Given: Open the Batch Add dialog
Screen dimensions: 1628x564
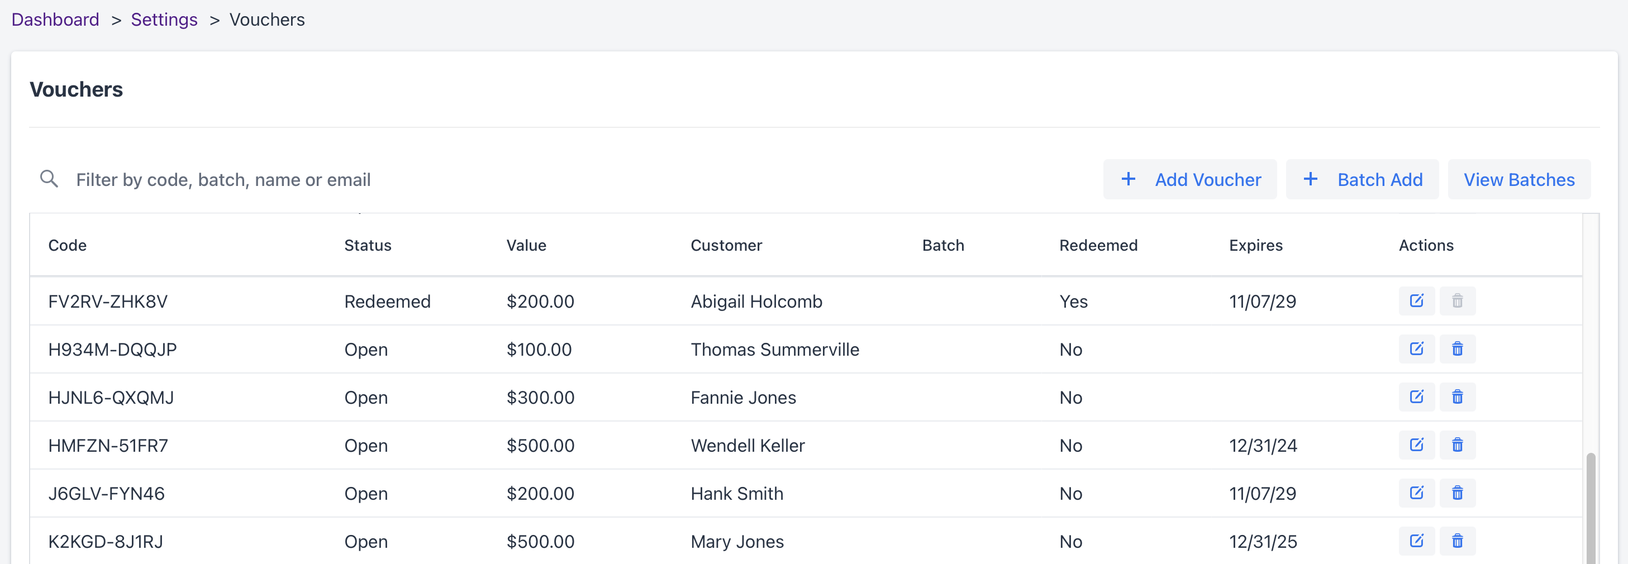Looking at the screenshot, I should 1362,179.
